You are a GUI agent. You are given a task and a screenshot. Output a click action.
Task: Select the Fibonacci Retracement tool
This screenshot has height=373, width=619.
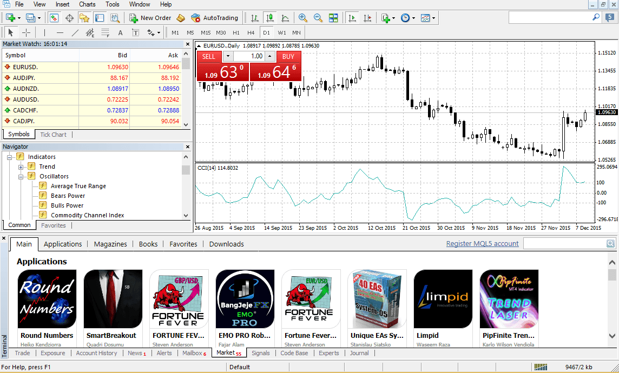pyautogui.click(x=105, y=33)
